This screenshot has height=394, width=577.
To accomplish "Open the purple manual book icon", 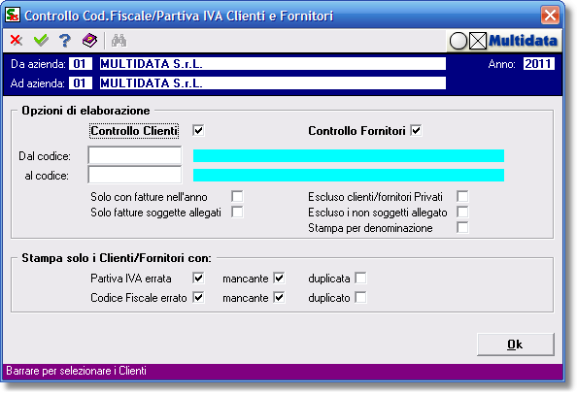I will click(x=89, y=41).
